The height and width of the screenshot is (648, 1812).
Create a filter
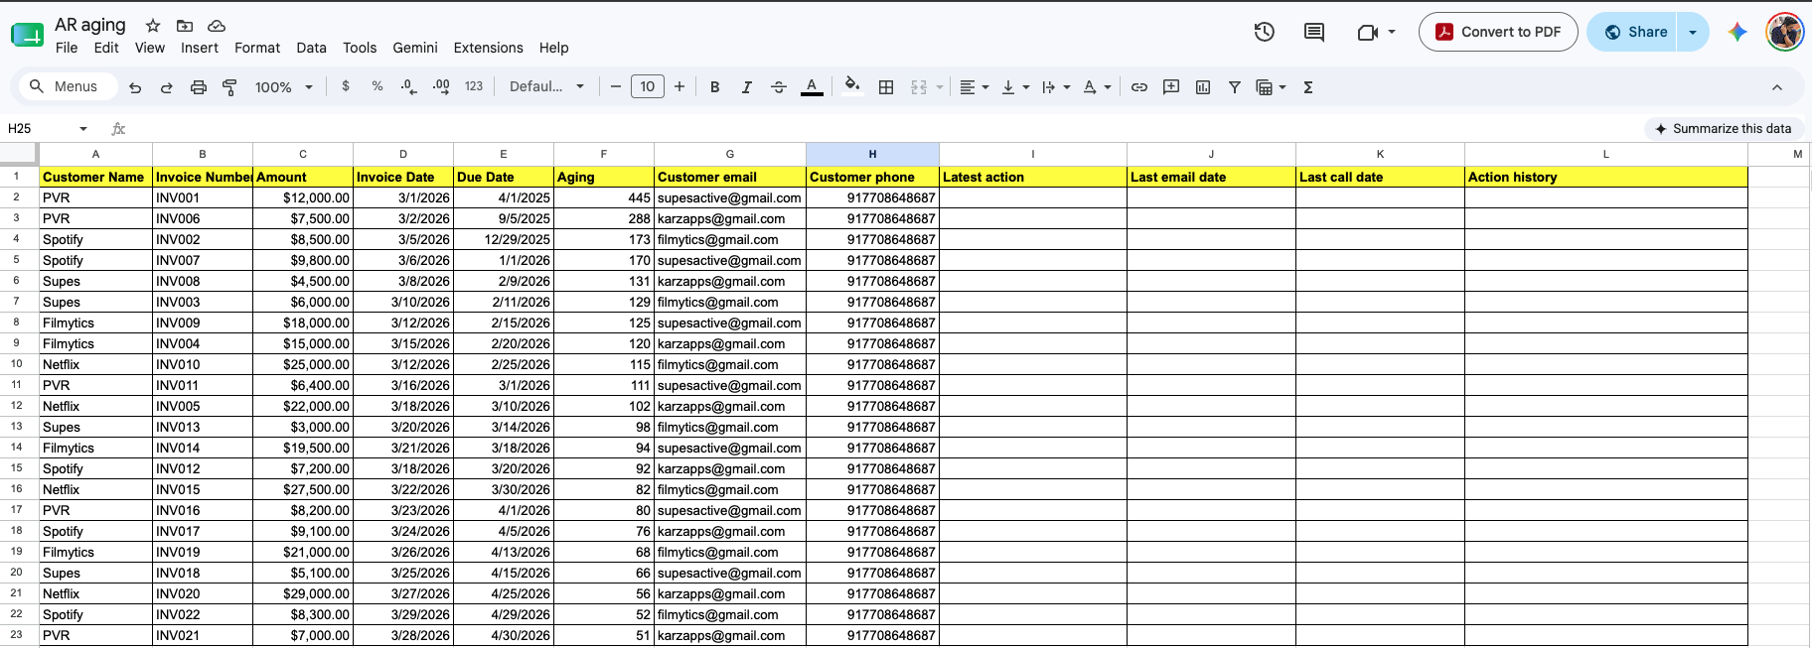point(1235,87)
